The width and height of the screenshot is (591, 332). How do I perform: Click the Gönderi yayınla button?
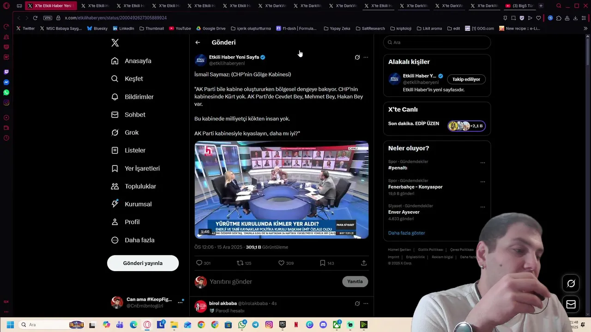coord(143,263)
